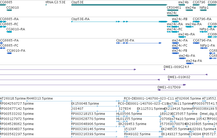Click the RH46313.5prime EST label

(x=40, y=99)
